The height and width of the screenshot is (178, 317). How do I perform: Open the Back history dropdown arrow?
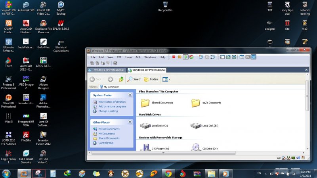104,79
